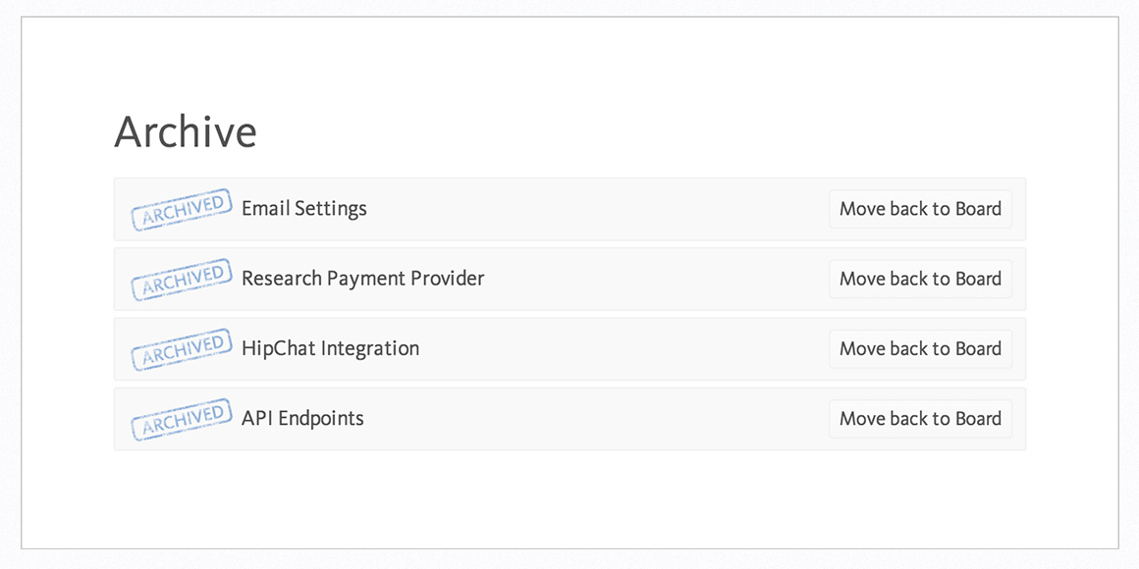
Task: Select empty space in Email Settings row
Action: [x=596, y=209]
